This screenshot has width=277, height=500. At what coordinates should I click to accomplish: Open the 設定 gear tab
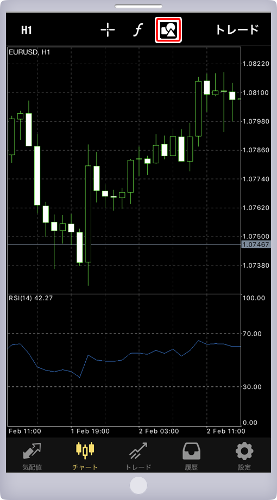[x=244, y=456]
